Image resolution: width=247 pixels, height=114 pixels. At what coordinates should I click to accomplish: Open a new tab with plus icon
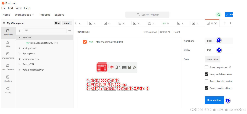[x=230, y=23]
